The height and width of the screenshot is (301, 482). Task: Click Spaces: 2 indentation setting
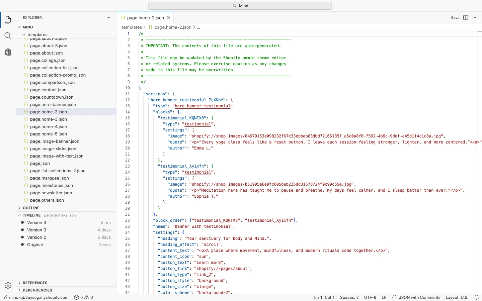pos(349,297)
